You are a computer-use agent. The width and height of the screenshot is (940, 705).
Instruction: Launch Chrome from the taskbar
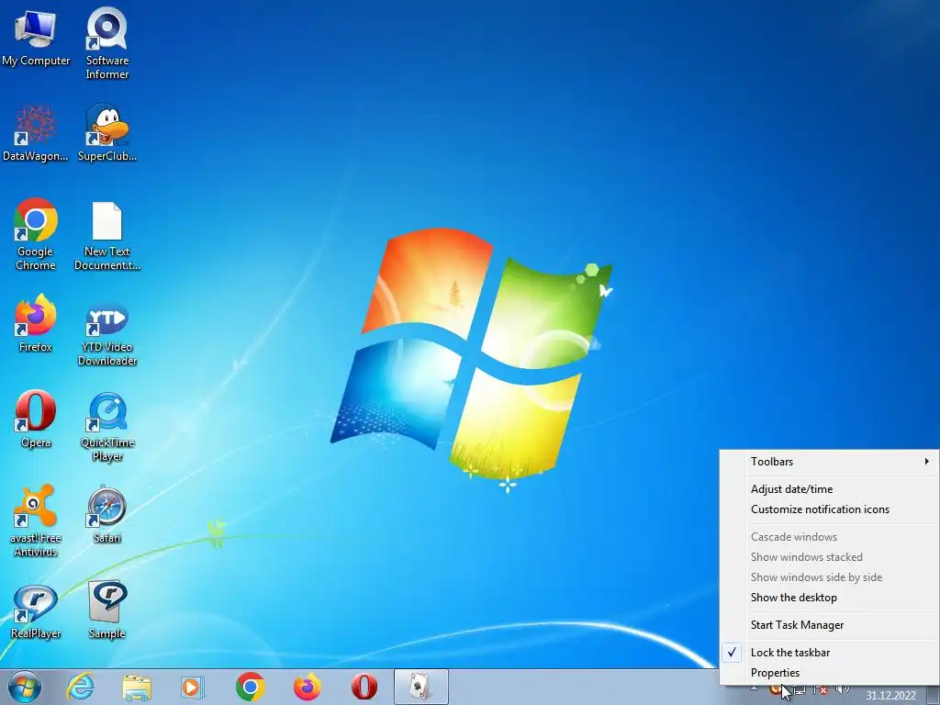pos(250,687)
